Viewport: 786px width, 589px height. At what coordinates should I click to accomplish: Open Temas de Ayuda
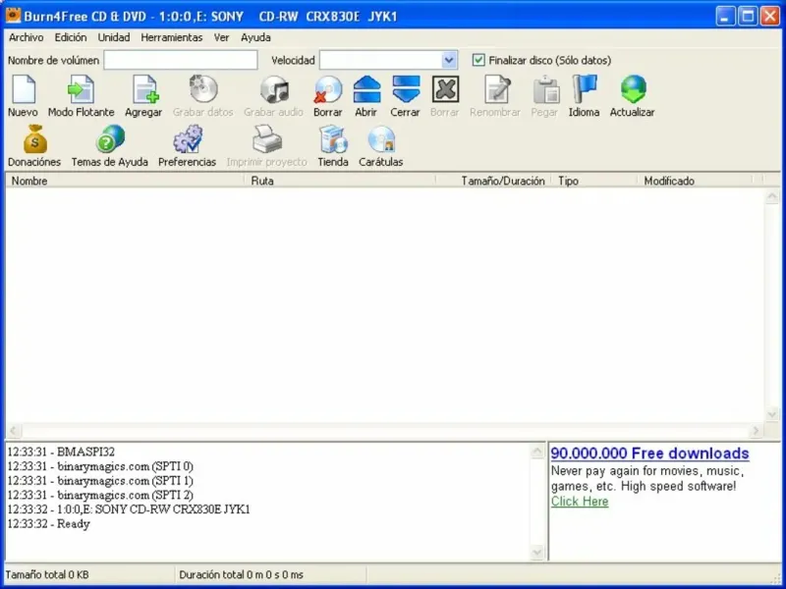[110, 139]
